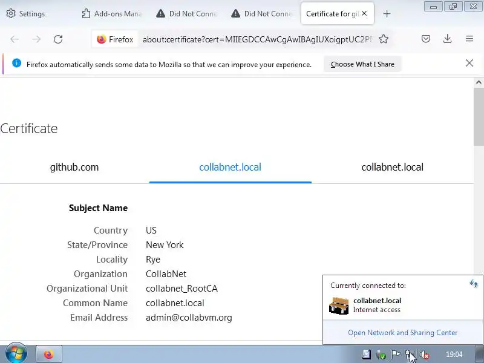Switch to the Add-ons Manager tab
The height and width of the screenshot is (363, 484).
[112, 14]
